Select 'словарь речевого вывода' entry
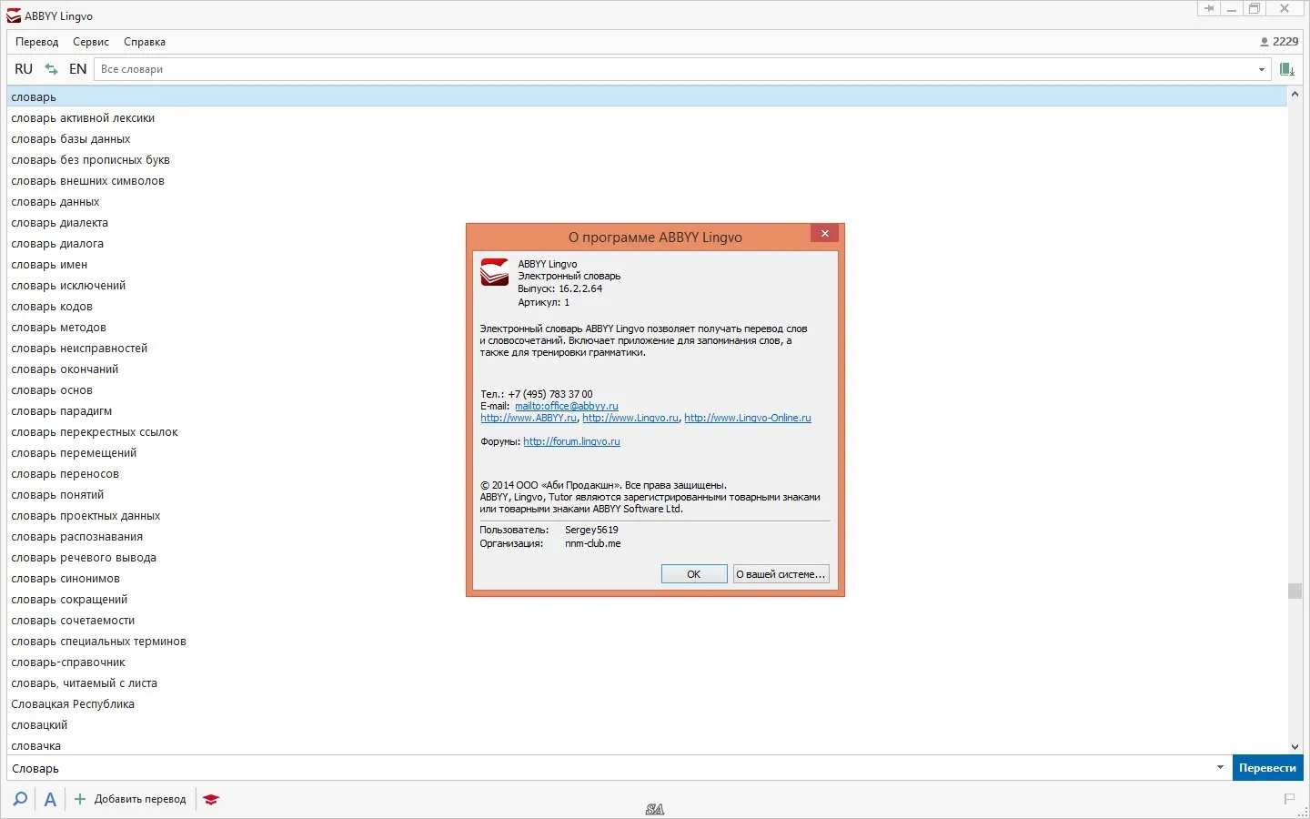This screenshot has height=819, width=1310. [84, 557]
